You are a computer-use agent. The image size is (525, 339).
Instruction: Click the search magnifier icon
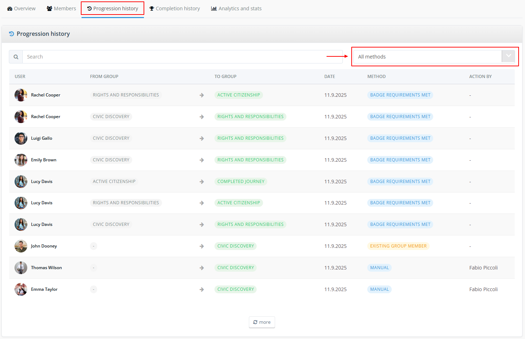click(x=16, y=57)
